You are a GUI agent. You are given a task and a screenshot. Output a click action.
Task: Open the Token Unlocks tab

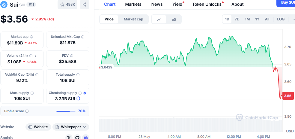tap(207, 4)
